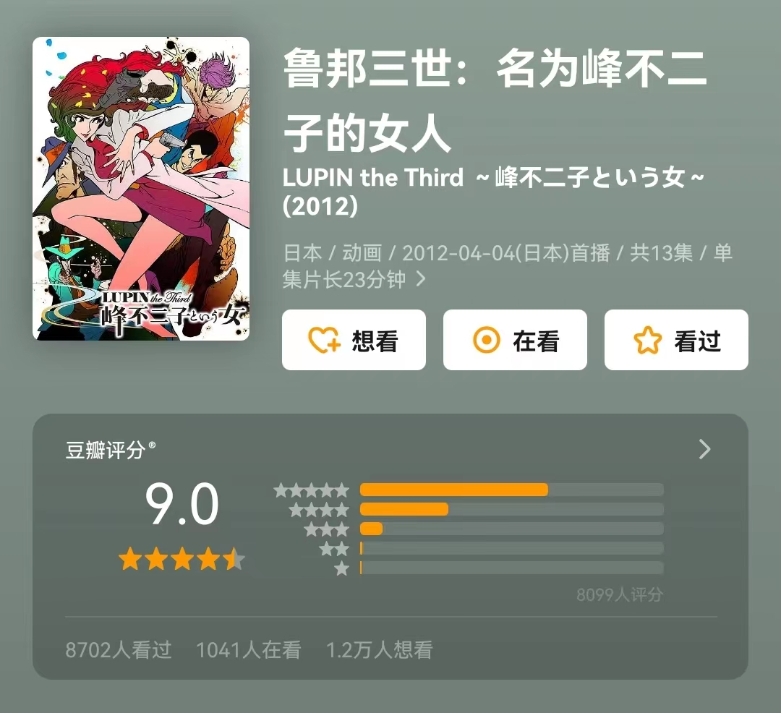Mark the show as 看过
Screen dimensions: 781x713
click(676, 340)
